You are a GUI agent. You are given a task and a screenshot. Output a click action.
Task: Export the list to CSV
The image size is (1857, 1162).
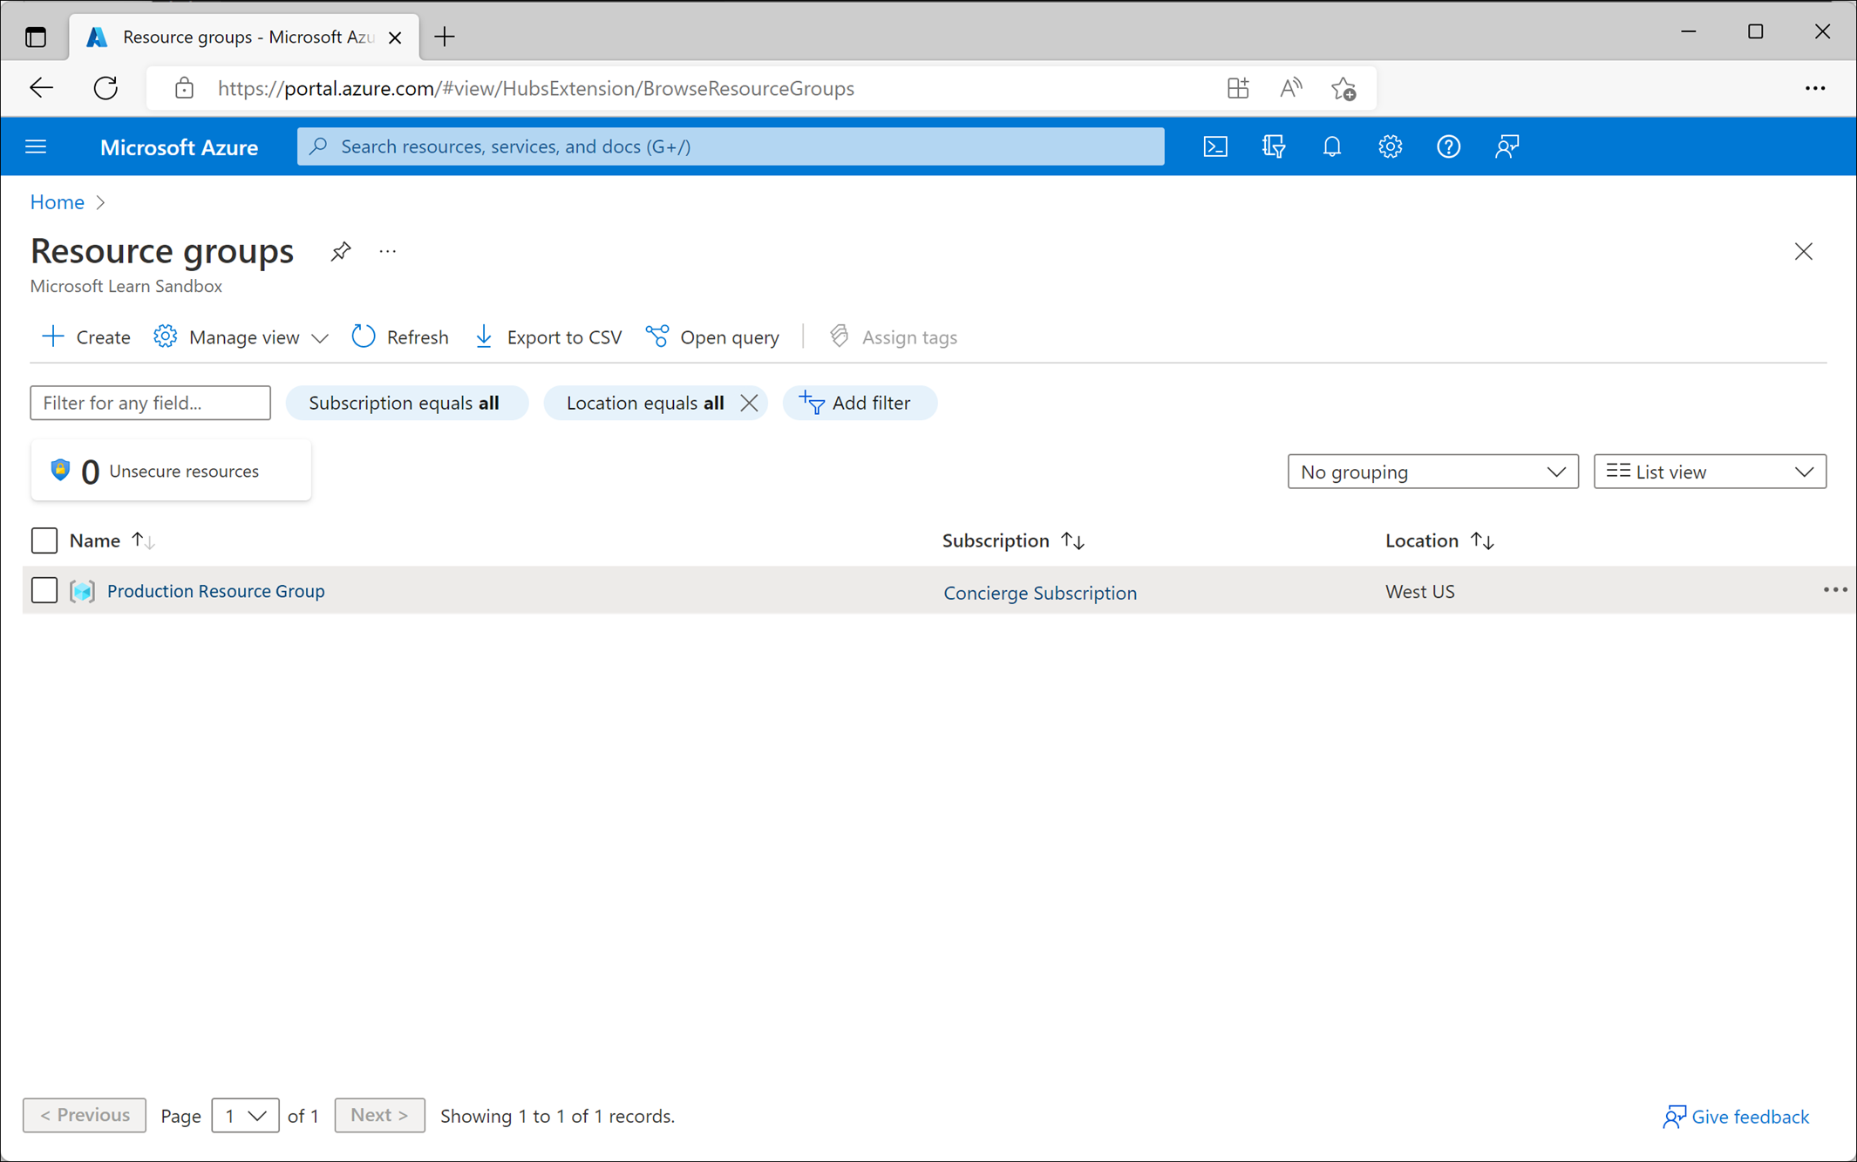(548, 337)
